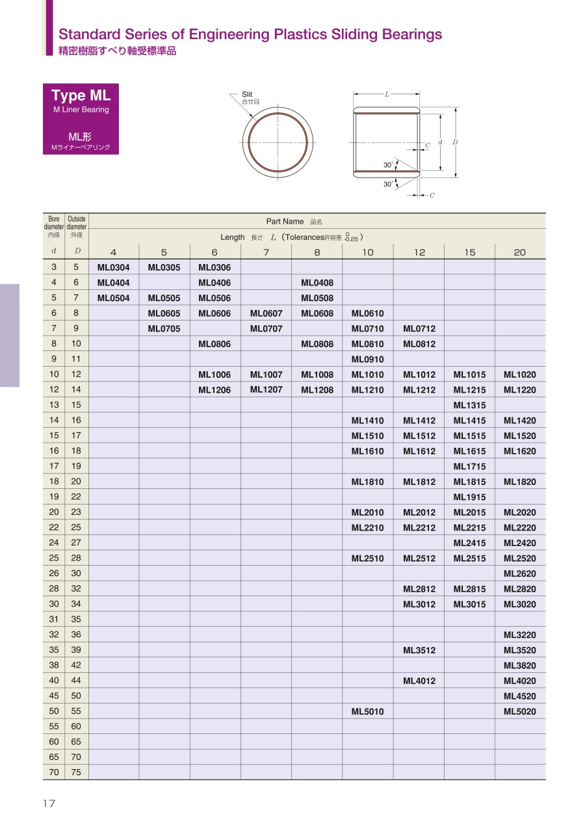
Task: Click the Bore diameter column header
Action: click(54, 228)
